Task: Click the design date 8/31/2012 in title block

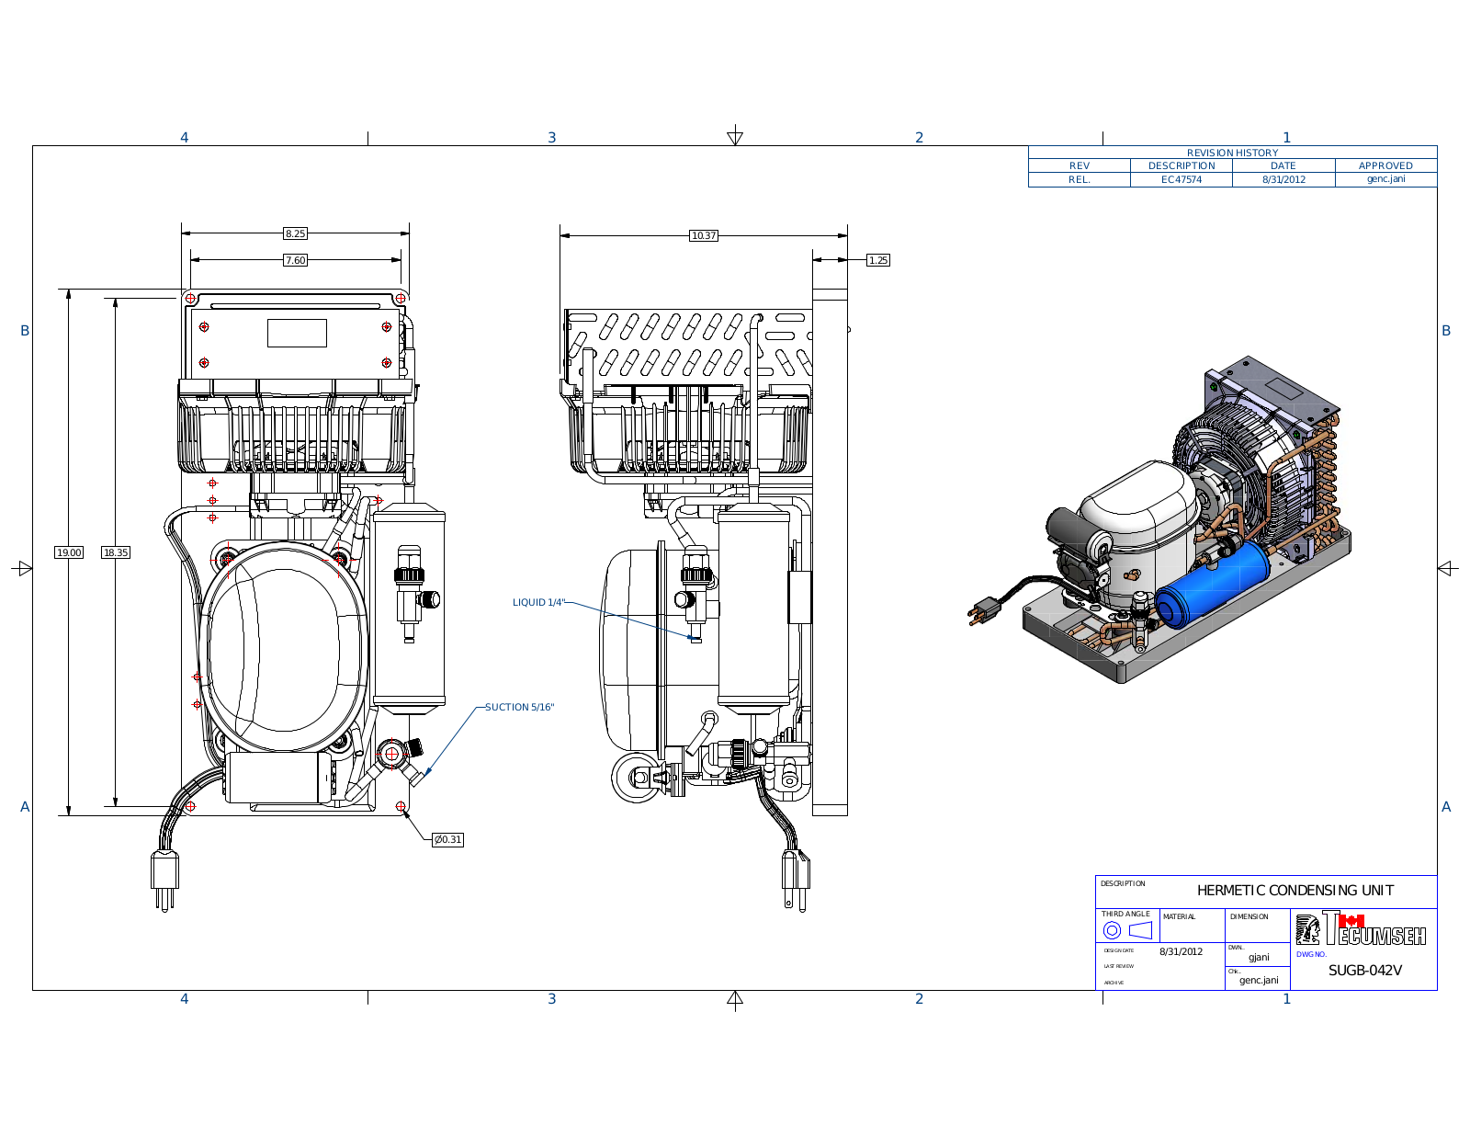Action: click(1181, 951)
